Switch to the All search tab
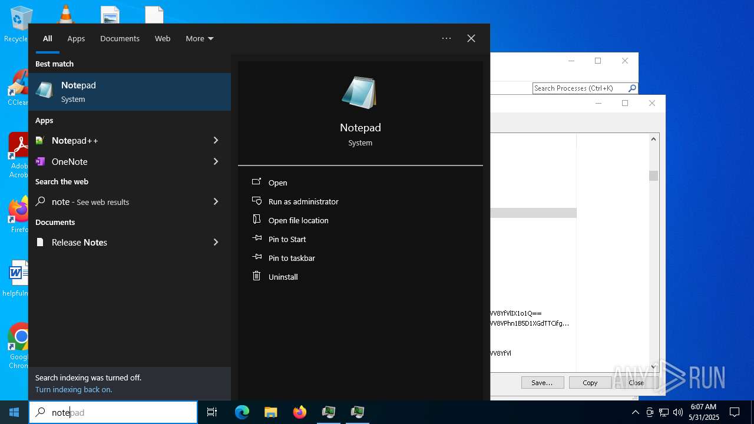754x424 pixels. tap(48, 38)
